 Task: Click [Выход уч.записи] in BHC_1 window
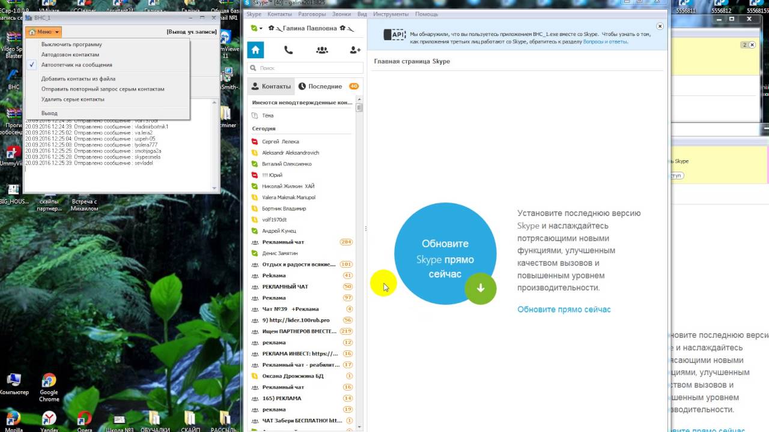click(192, 32)
